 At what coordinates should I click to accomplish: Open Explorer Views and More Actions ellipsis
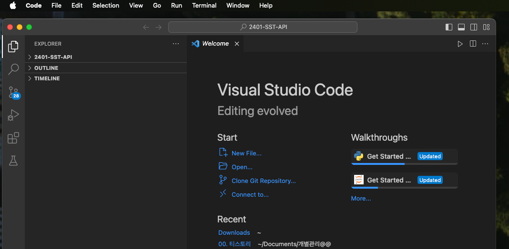[175, 44]
